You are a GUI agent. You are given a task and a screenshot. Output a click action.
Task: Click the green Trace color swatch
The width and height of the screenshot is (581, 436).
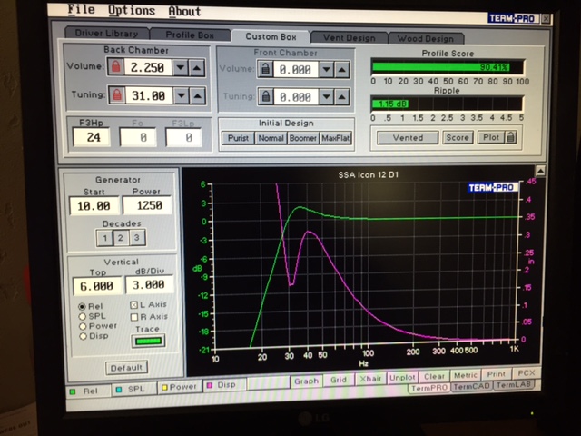tap(148, 341)
